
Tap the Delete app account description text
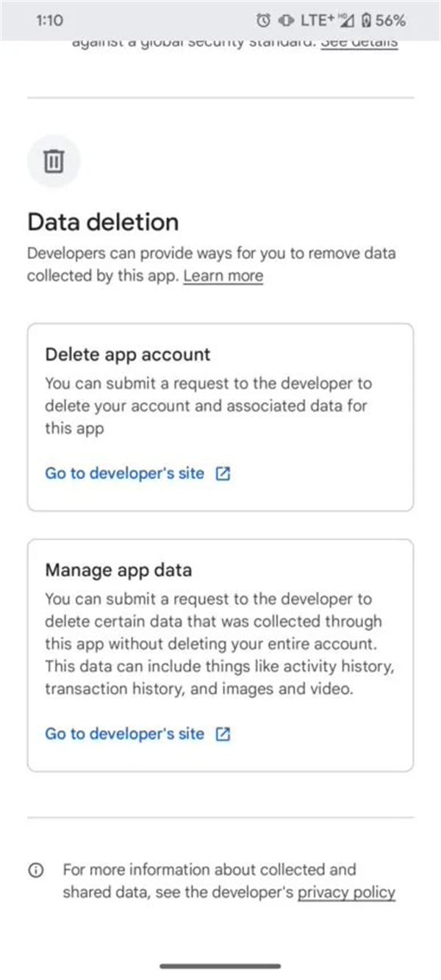[209, 406]
